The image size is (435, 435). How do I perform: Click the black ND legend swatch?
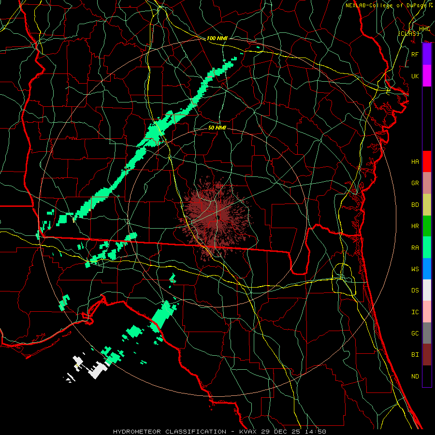click(x=427, y=376)
